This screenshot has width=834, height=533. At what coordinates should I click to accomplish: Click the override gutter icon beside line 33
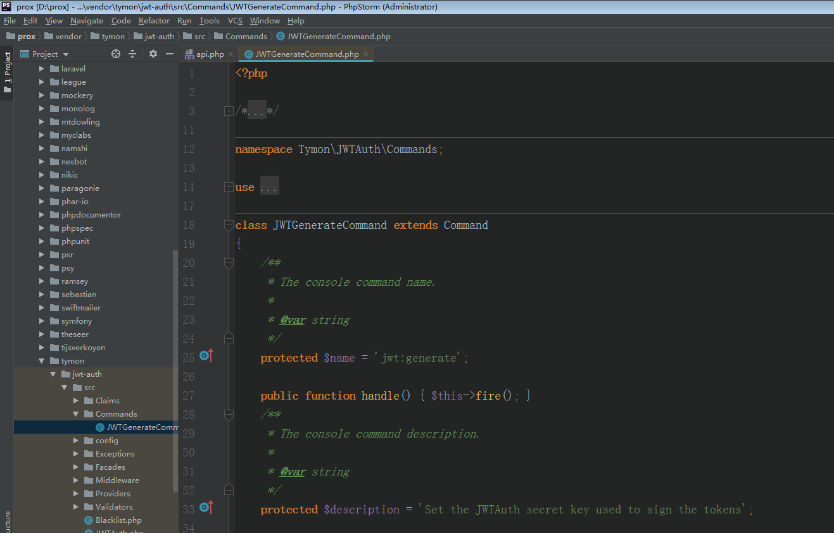[206, 508]
